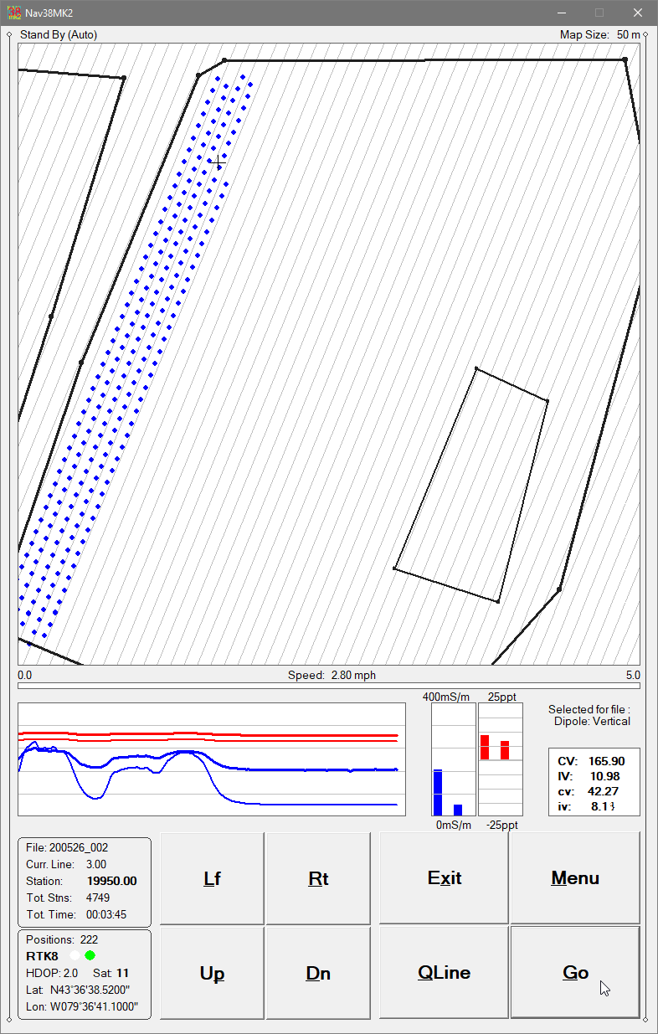Click the Tot. Time 00:03:45 entry
Screen dimensions: 658x1034
[x=76, y=914]
